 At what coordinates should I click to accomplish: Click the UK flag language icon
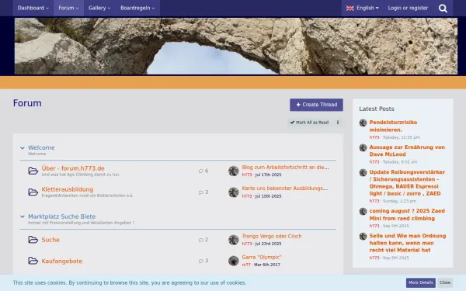[x=349, y=9]
